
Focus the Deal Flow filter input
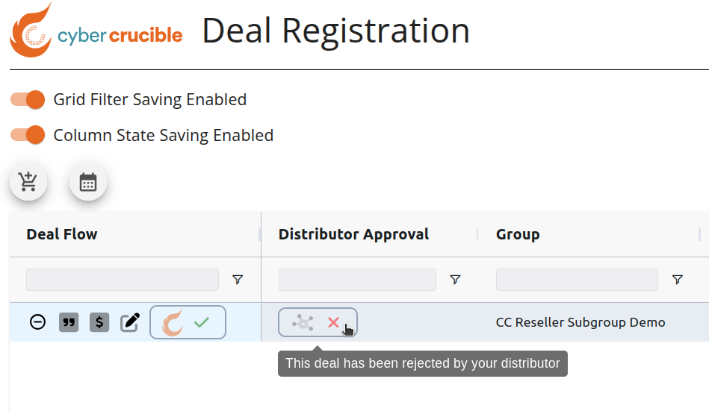click(123, 280)
